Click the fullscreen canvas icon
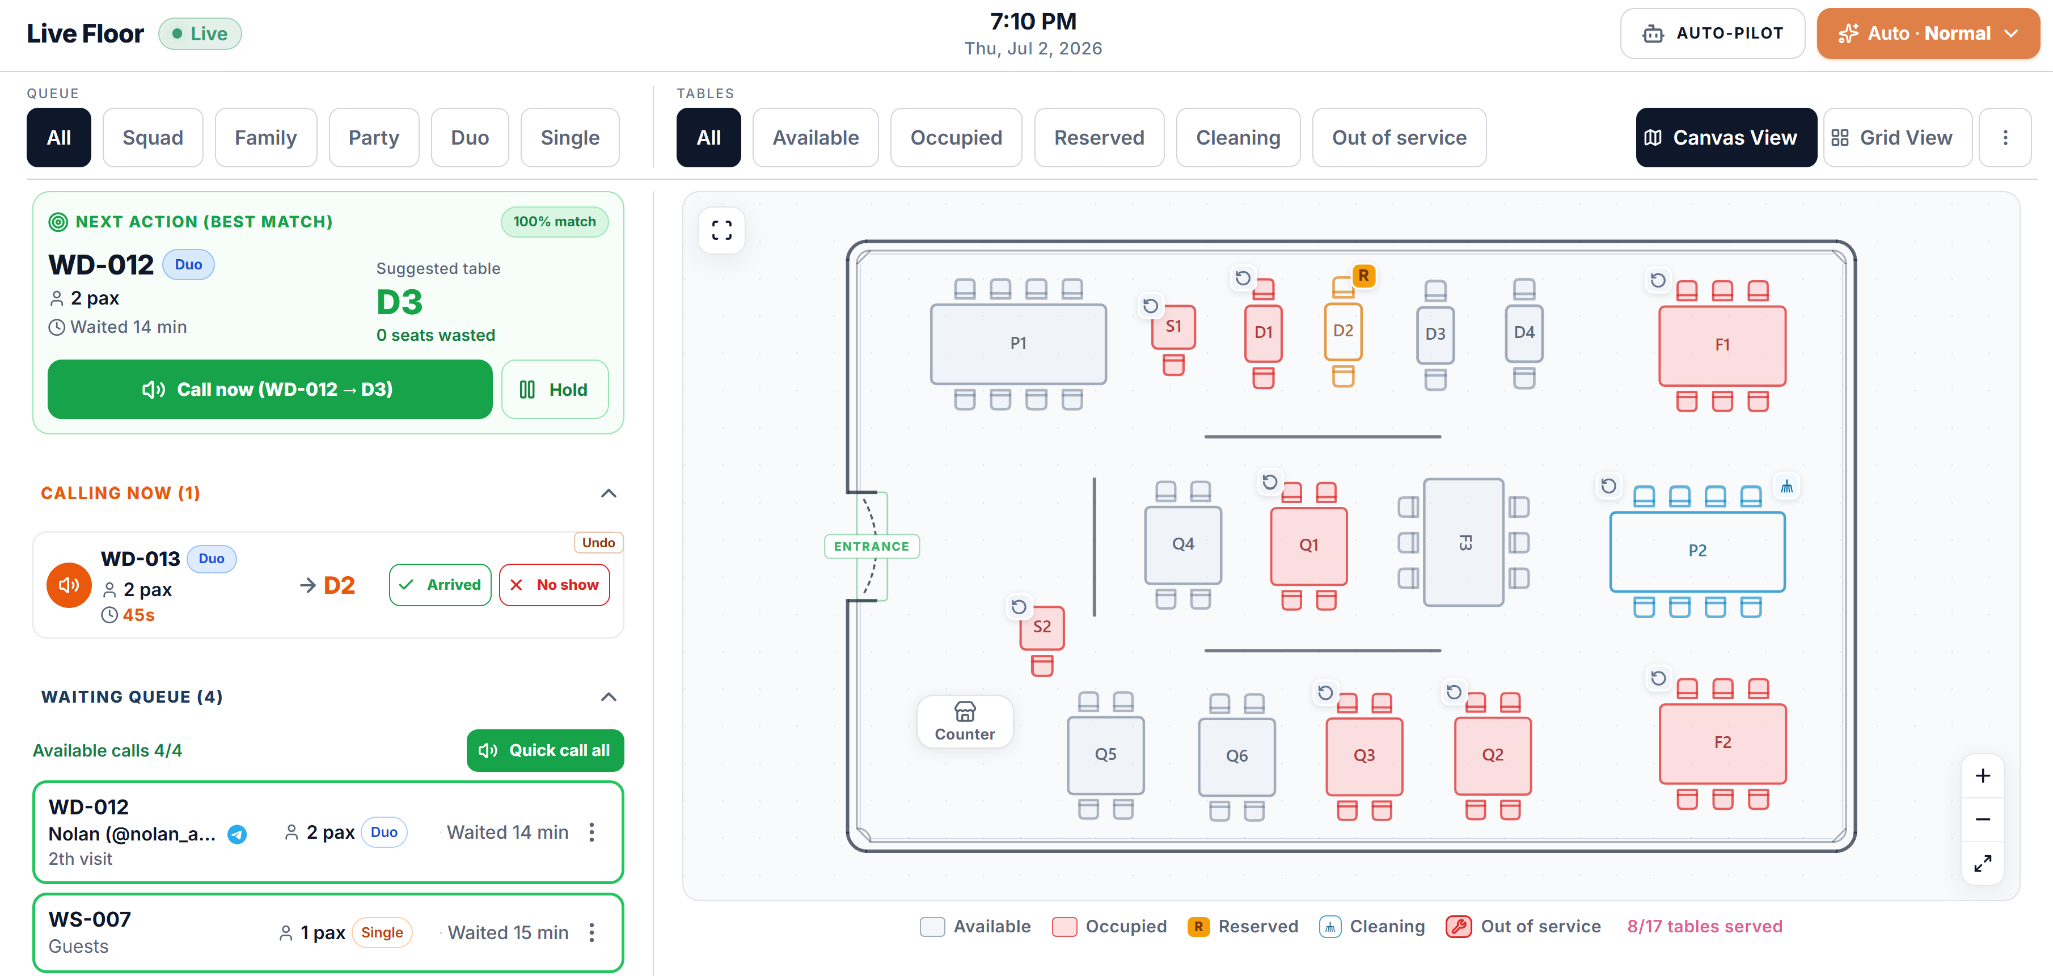Viewport: 2053px width, 976px height. [721, 230]
